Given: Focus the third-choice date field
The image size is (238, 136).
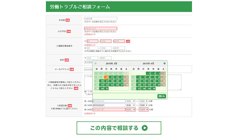Looking at the screenshot, I should pyautogui.click(x=104, y=109).
